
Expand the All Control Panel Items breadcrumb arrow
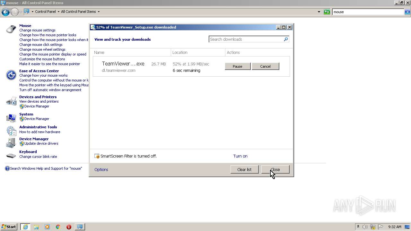coord(99,12)
